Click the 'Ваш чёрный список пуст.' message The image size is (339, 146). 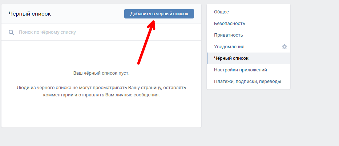[x=101, y=73]
